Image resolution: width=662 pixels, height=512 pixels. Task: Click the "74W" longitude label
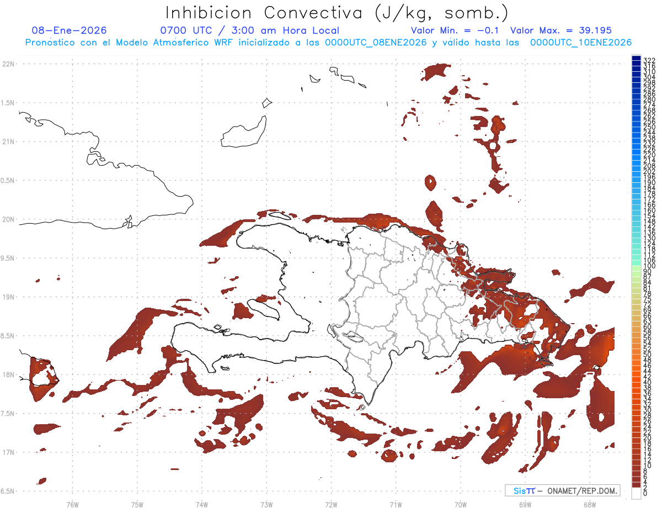202,504
